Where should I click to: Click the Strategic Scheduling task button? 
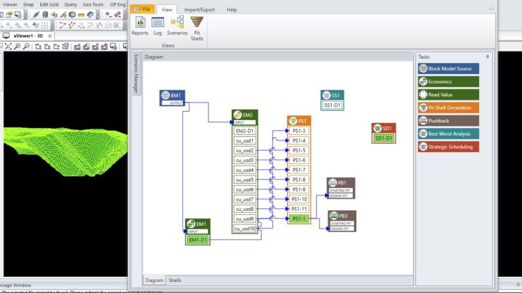(449, 146)
